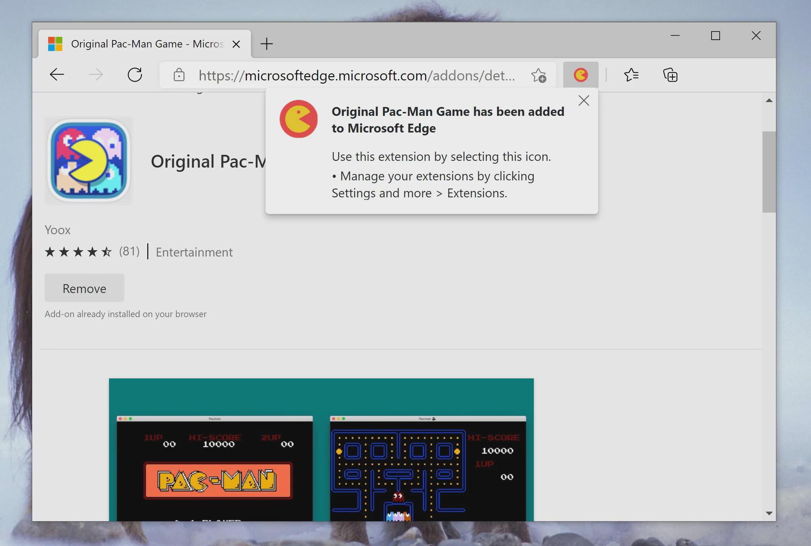Add this page to favorites star
Image resolution: width=811 pixels, height=546 pixels.
tap(539, 75)
